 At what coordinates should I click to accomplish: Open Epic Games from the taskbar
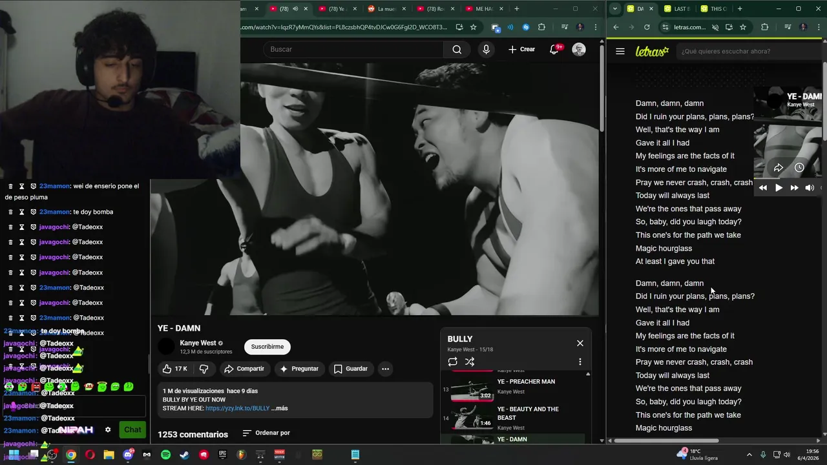pos(222,455)
